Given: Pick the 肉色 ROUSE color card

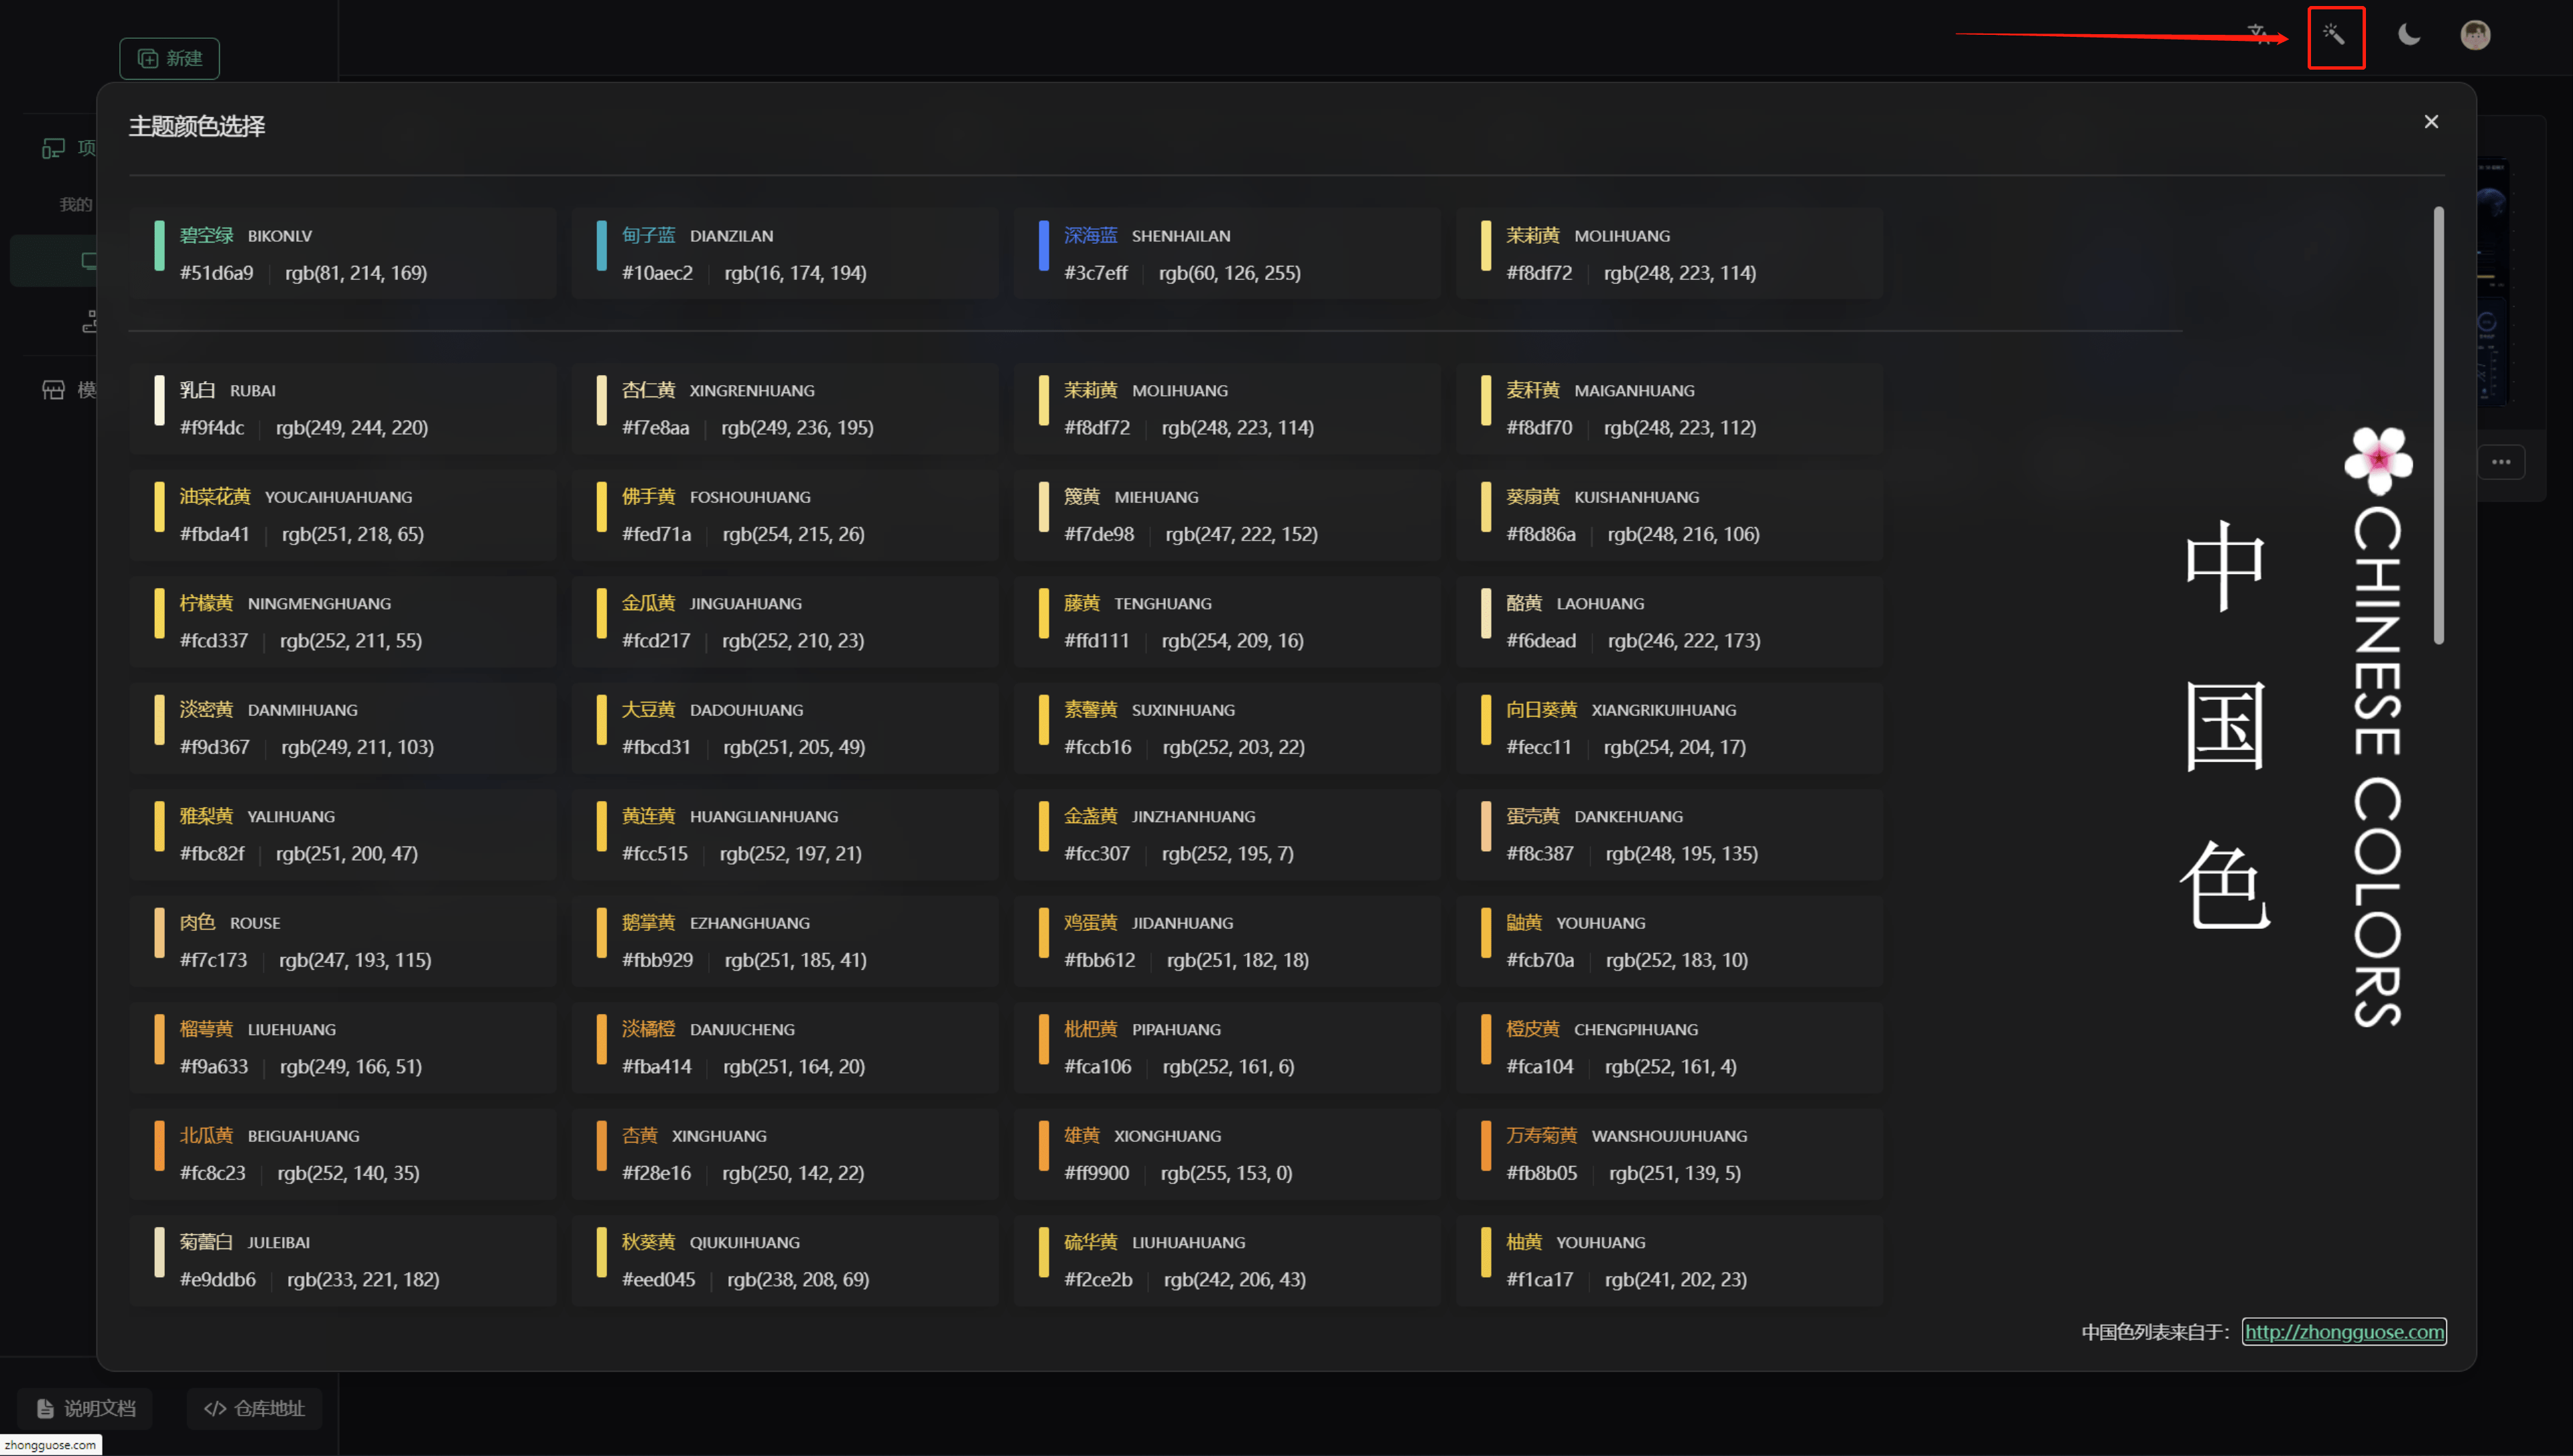Looking at the screenshot, I should pyautogui.click(x=342, y=941).
